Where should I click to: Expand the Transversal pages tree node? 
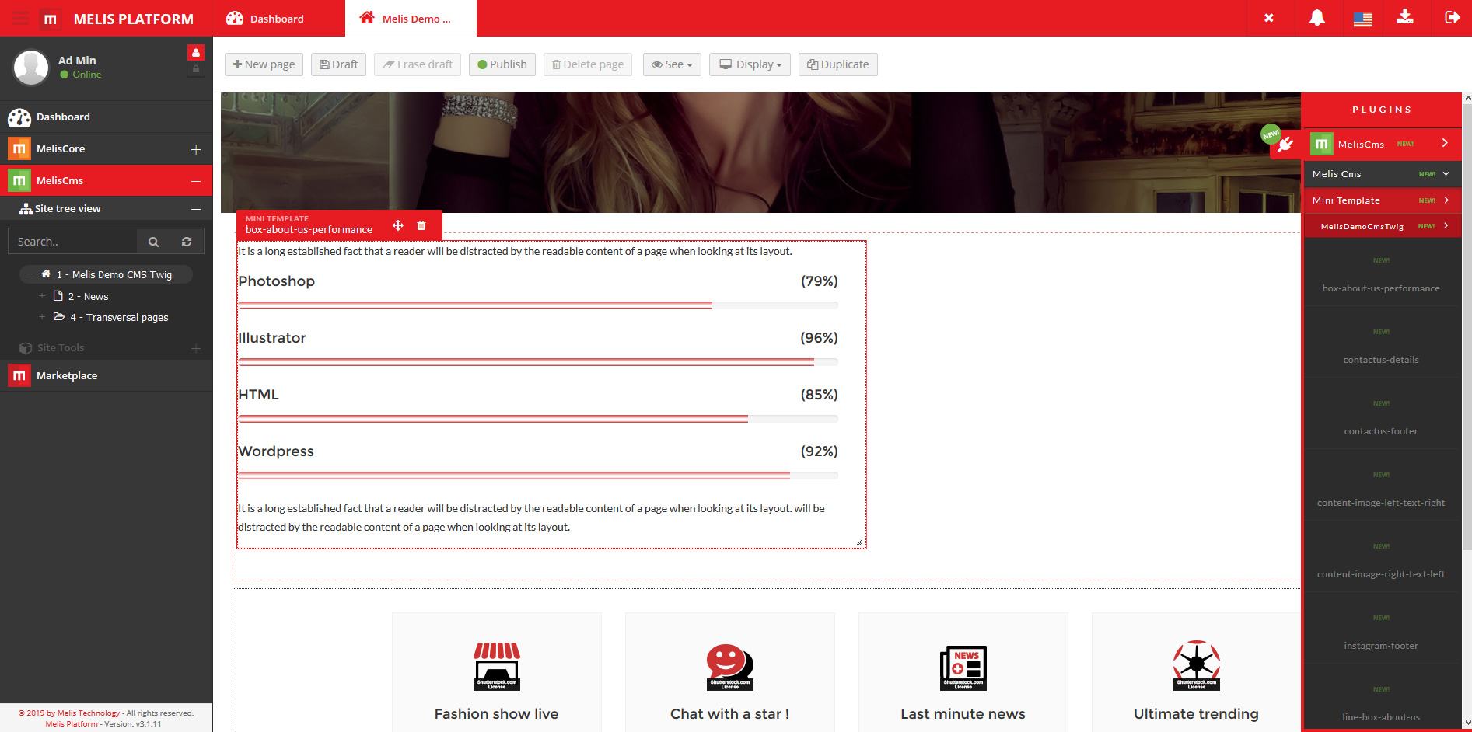(42, 317)
